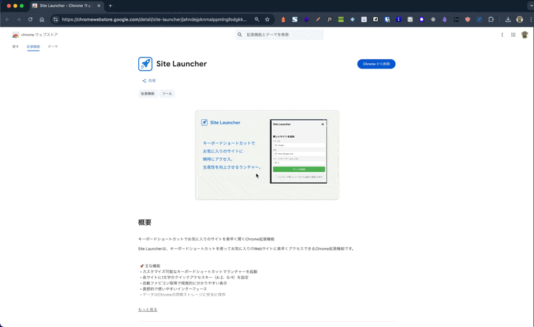Image resolution: width=534 pixels, height=327 pixels.
Task: Click the zoom magnifier in address bar
Action: (x=257, y=19)
